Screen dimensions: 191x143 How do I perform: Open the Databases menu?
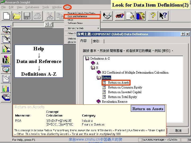pos(32,7)
